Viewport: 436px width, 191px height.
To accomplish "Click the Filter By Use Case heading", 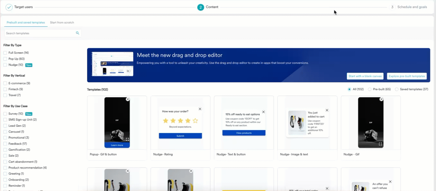I will pos(16,106).
